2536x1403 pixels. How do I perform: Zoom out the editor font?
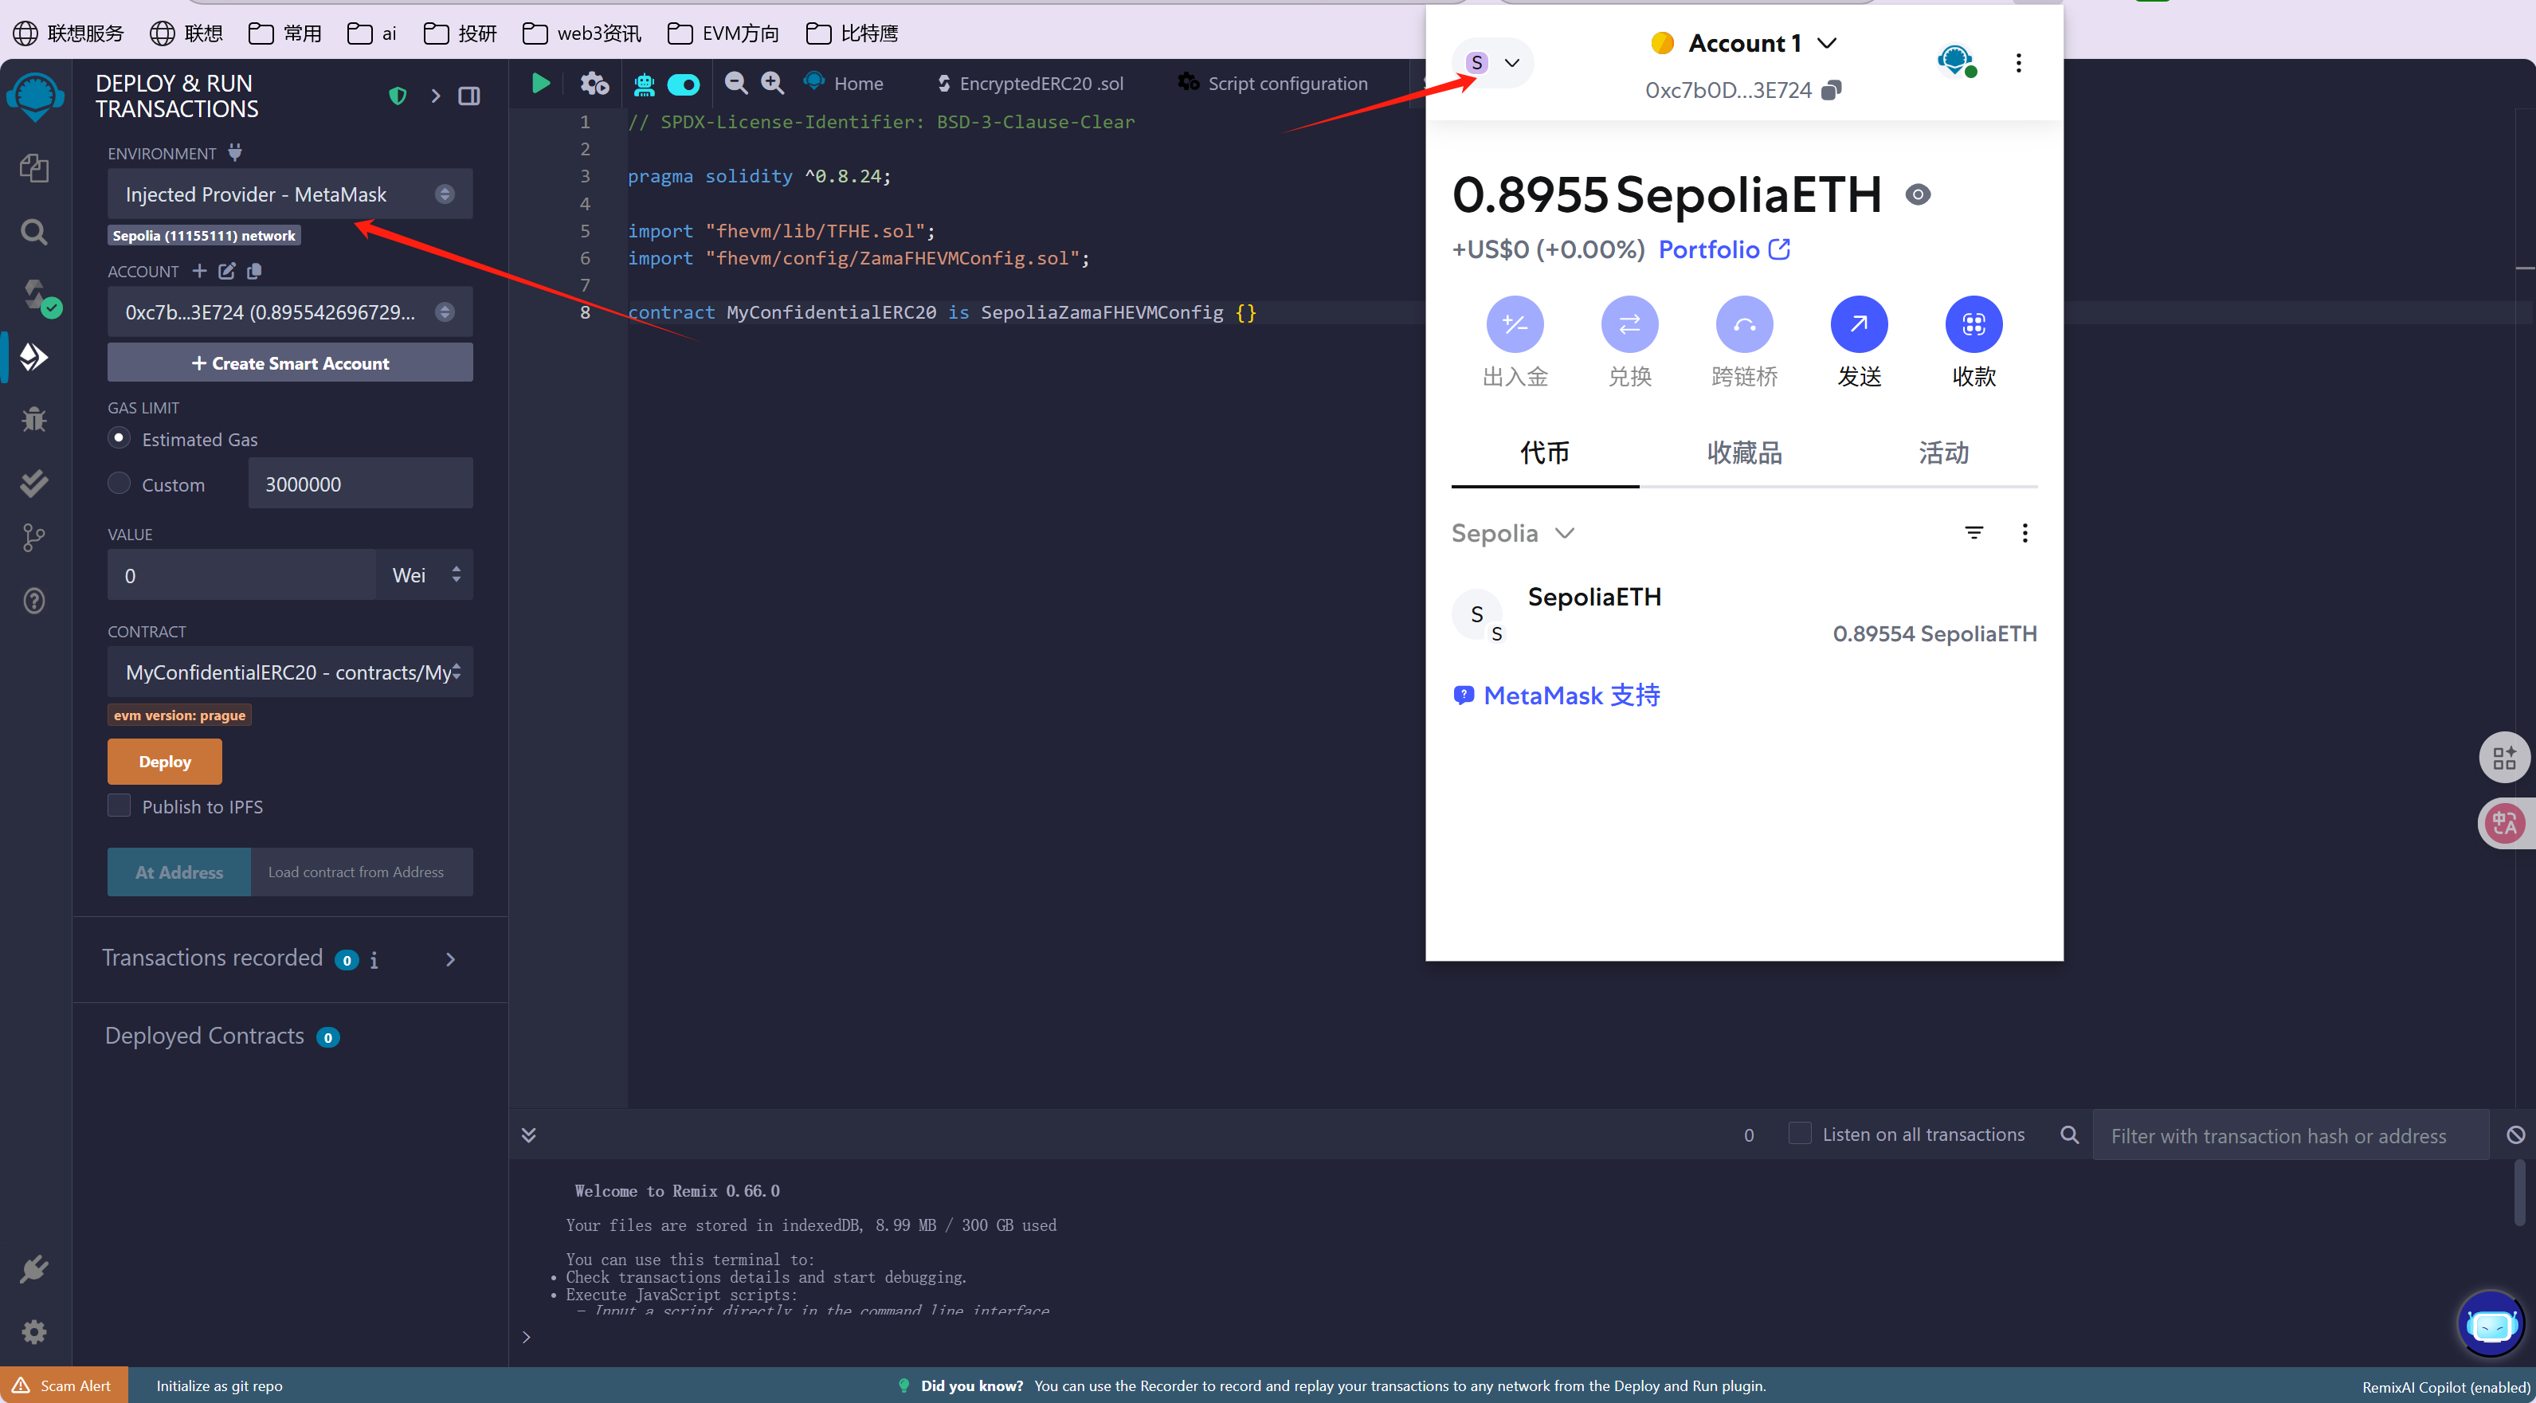point(735,84)
